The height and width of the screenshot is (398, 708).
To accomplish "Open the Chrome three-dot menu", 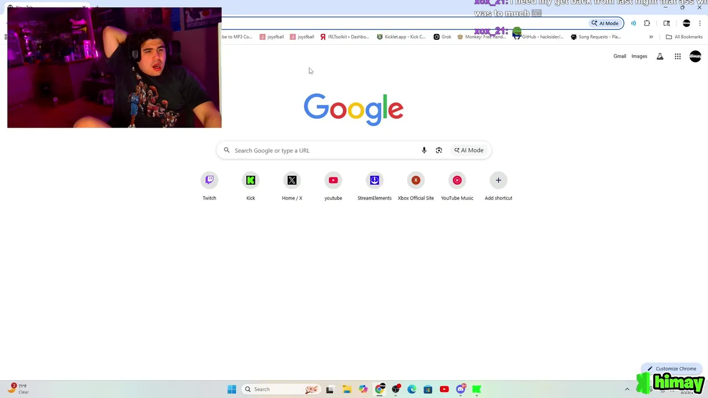I will pos(700,23).
